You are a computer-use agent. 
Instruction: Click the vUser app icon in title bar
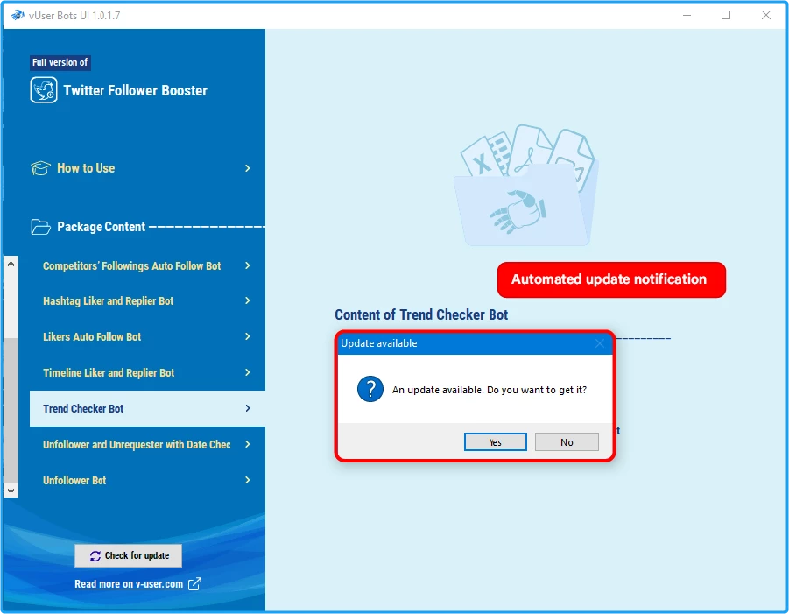(x=18, y=15)
